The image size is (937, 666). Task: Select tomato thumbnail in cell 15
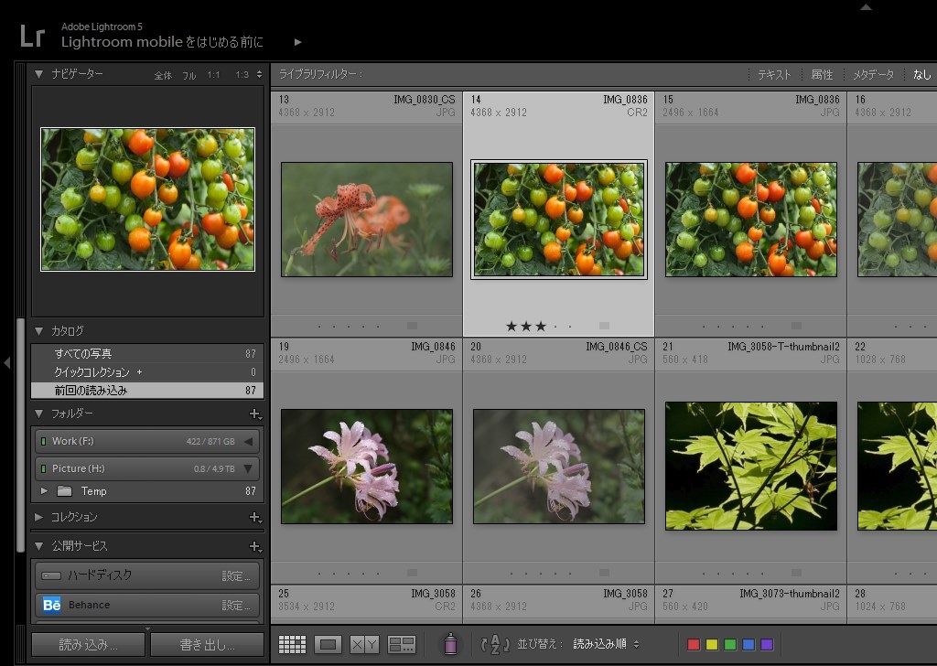point(751,220)
